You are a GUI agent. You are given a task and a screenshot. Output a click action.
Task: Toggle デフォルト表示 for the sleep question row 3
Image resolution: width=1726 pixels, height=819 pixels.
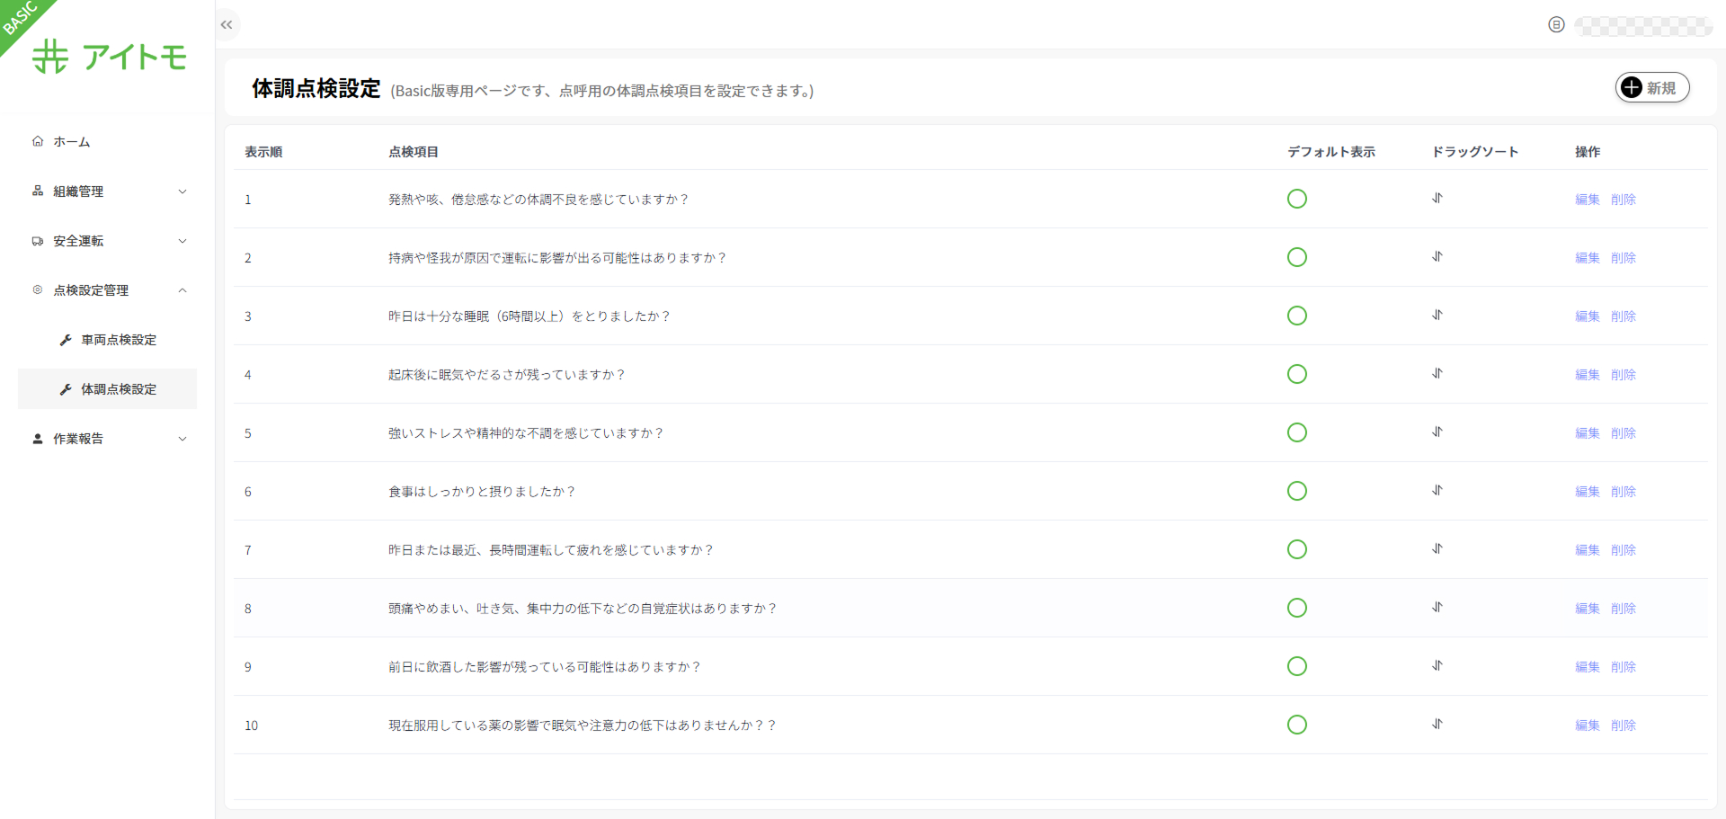pyautogui.click(x=1297, y=316)
